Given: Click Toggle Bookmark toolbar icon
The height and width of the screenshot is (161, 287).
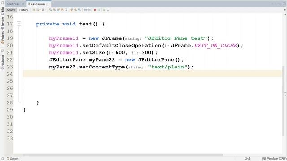Looking at the screenshot, I should point(79,10).
